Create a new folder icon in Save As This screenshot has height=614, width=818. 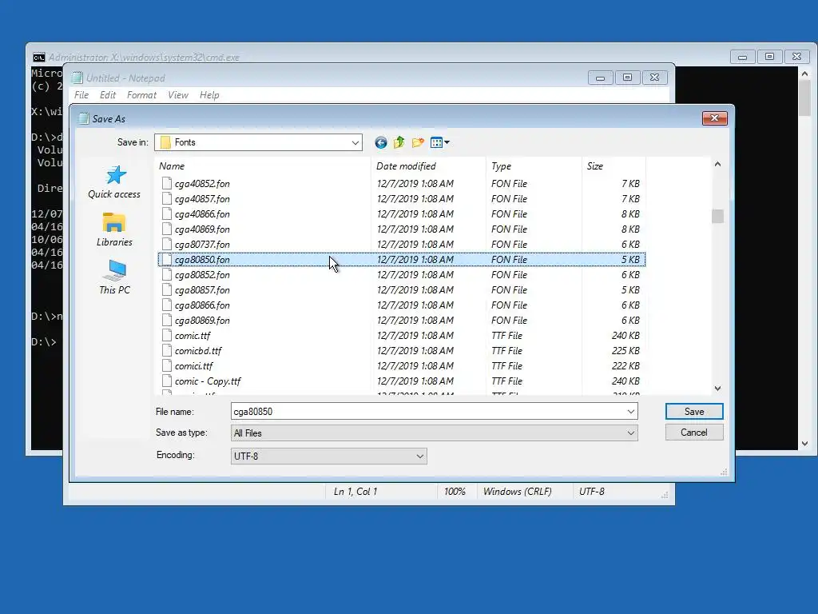click(418, 142)
